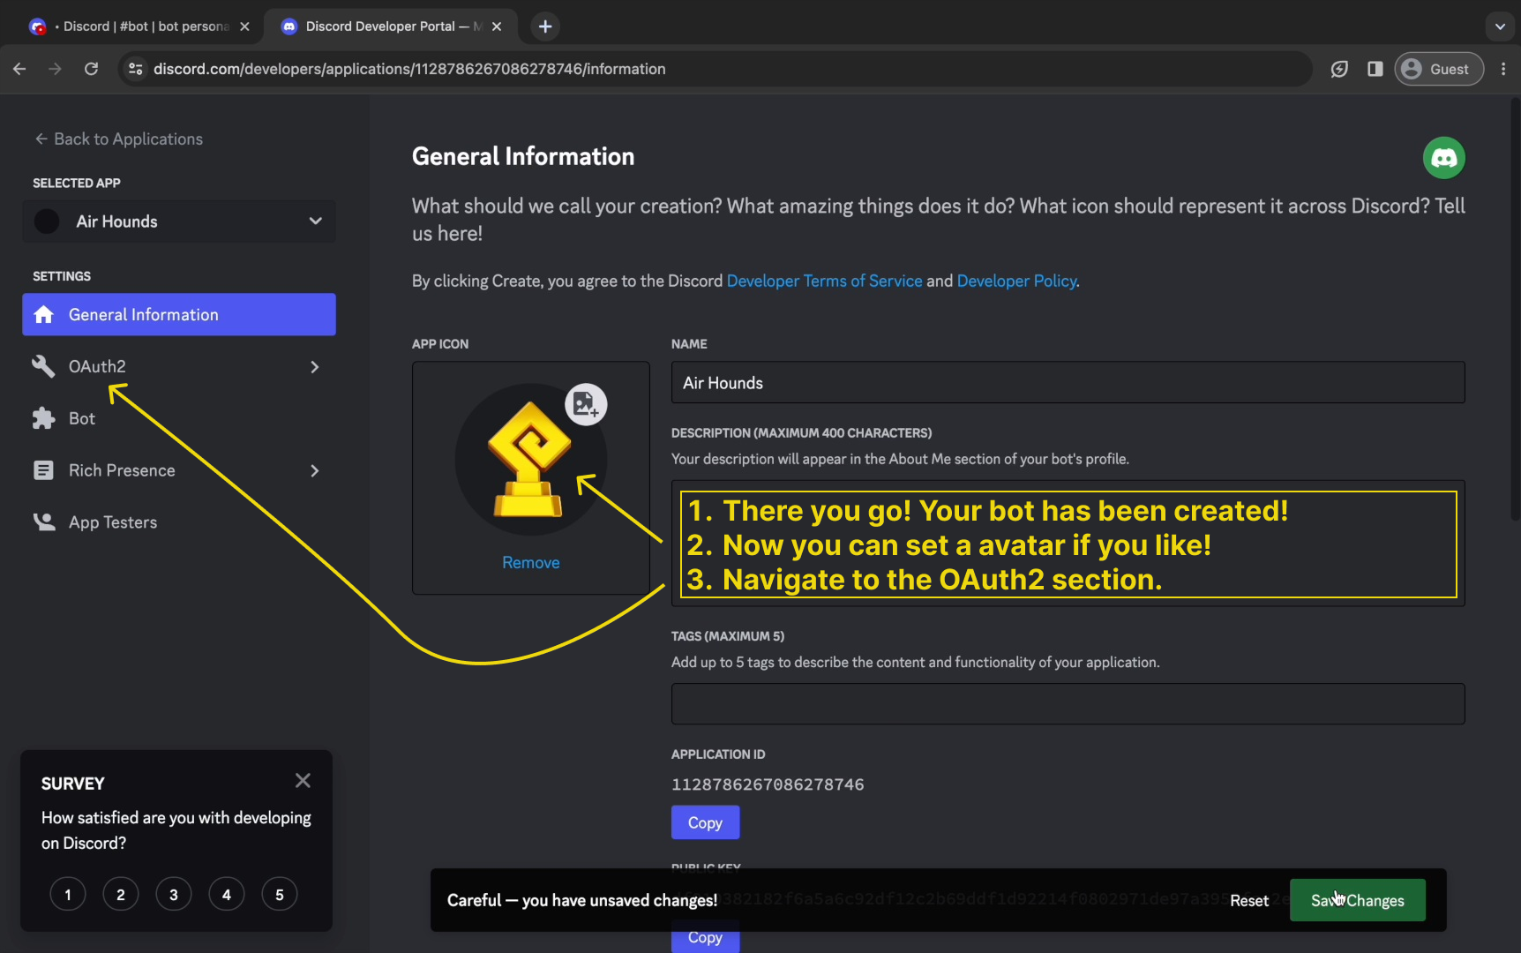The width and height of the screenshot is (1521, 953).
Task: Open the Bot settings puzzle icon
Action: coord(43,418)
